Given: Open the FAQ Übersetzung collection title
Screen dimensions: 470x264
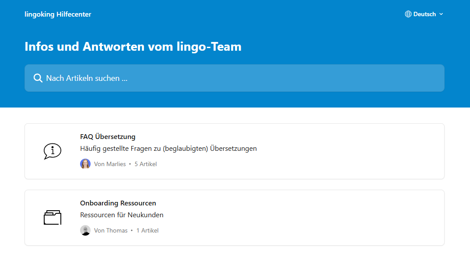Looking at the screenshot, I should pos(108,137).
